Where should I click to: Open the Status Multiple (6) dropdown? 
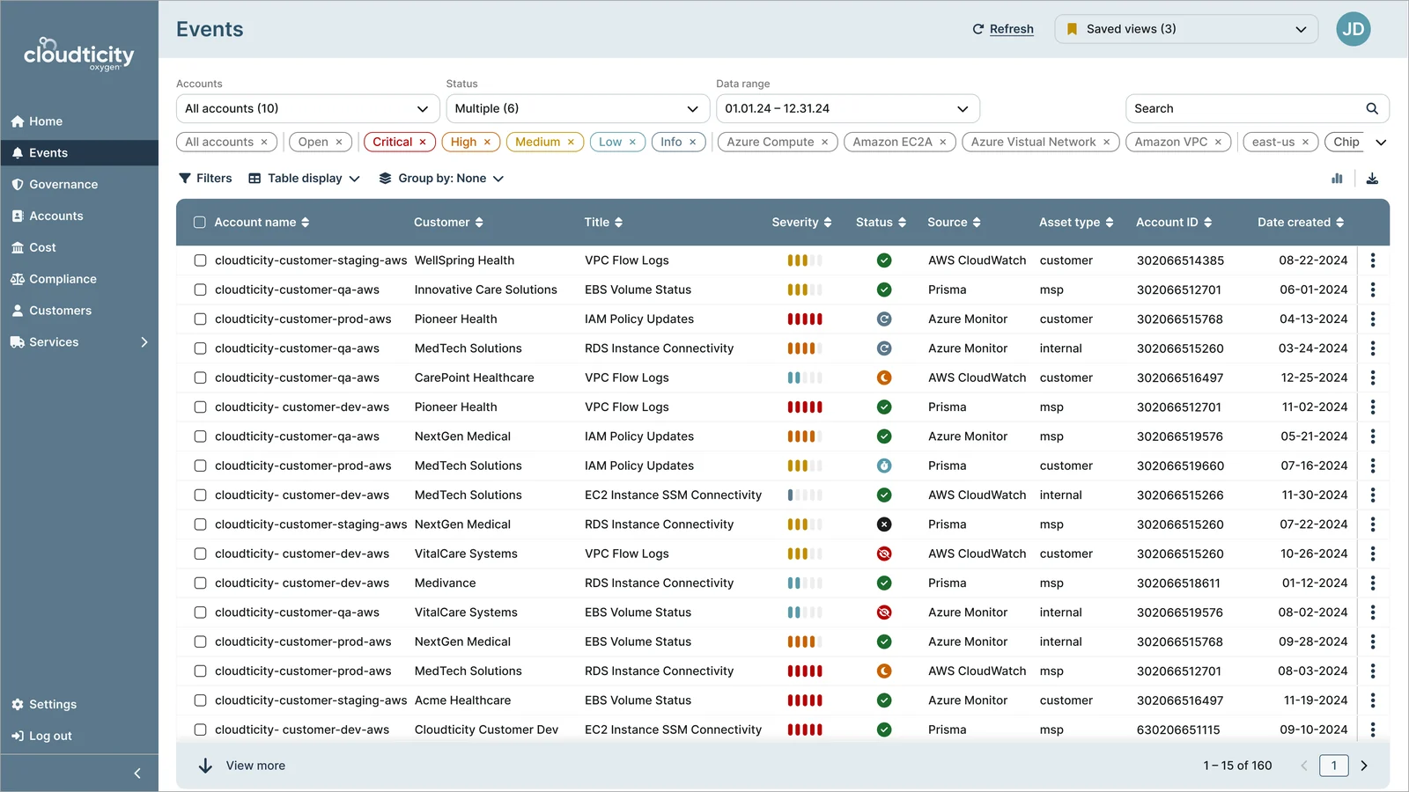[578, 108]
